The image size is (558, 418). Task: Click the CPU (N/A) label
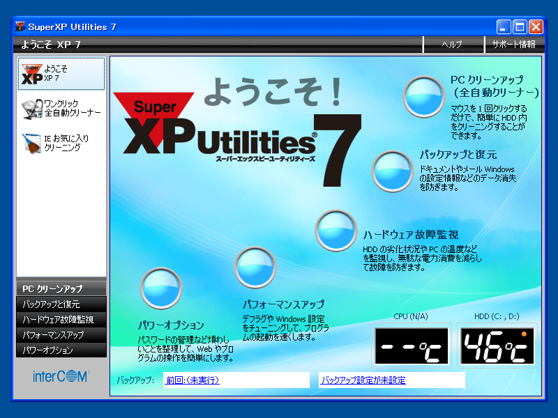[x=411, y=316]
